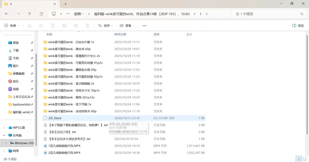The height and width of the screenshot is (162, 309).
Task: Switch to details view in status bar
Action: (x=299, y=159)
